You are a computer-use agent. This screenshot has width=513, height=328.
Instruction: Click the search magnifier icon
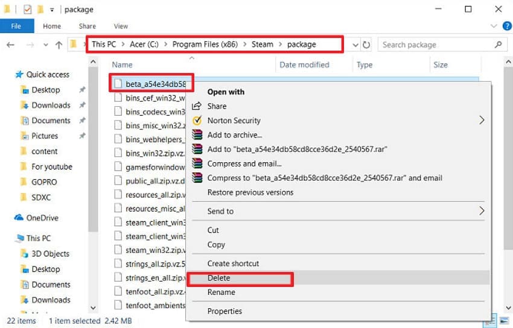(x=499, y=45)
